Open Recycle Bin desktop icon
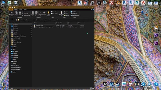Screen dimensions: 161x90 pos(16,3)
